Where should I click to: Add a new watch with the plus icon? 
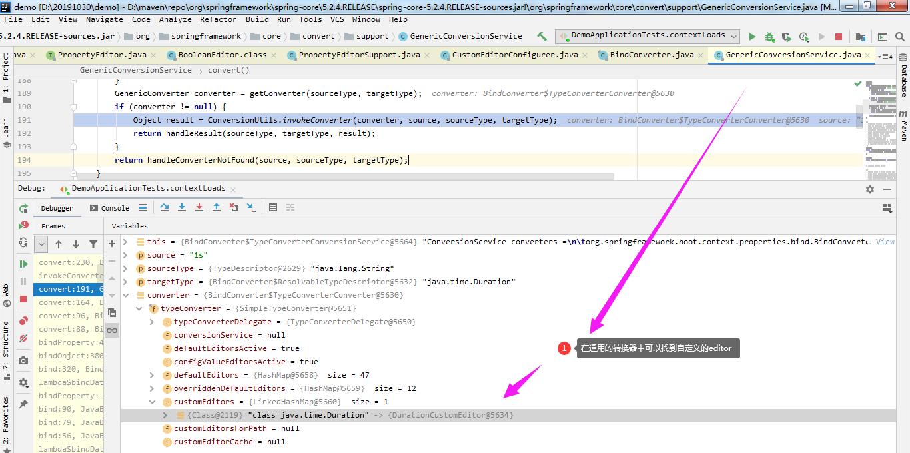(x=112, y=243)
